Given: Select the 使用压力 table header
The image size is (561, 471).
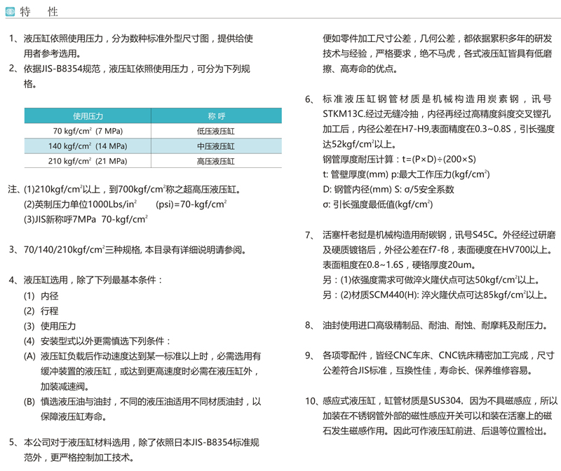Looking at the screenshot, I should pos(88,116).
